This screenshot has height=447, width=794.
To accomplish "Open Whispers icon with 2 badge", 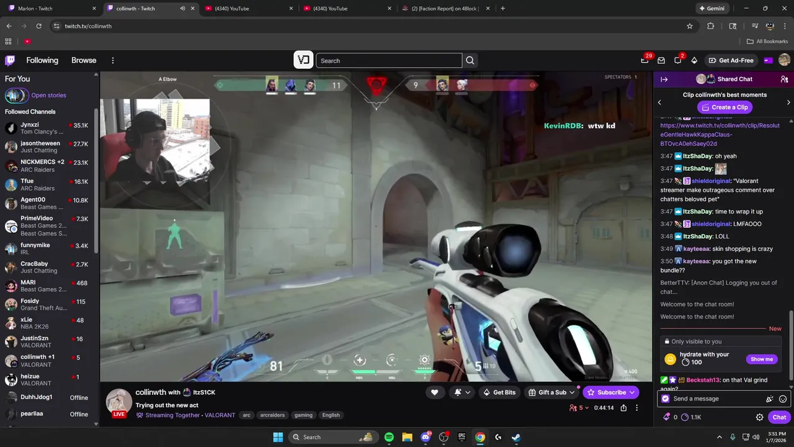I will [x=678, y=60].
